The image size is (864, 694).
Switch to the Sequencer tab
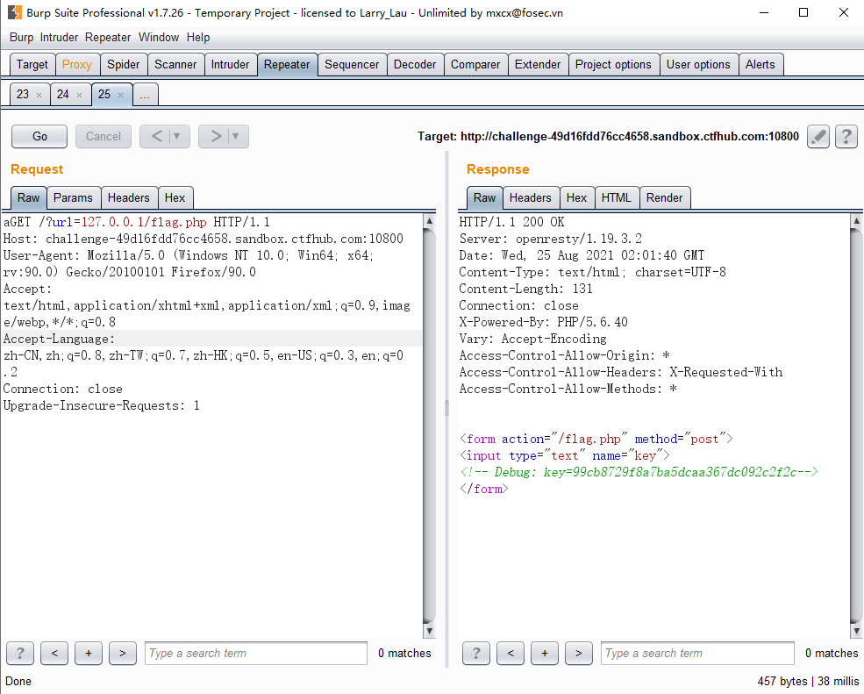(x=352, y=65)
